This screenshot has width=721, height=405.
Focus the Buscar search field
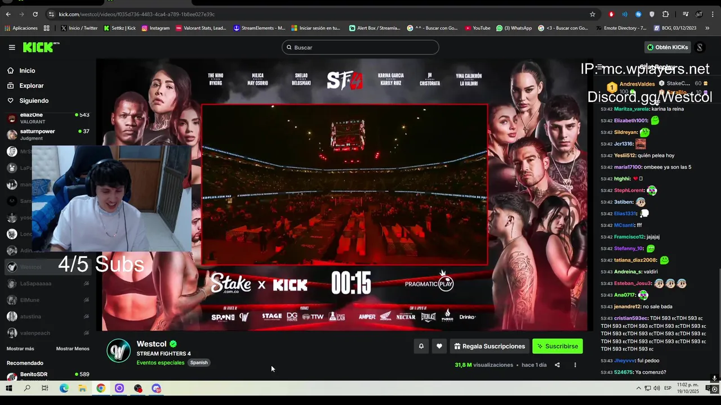click(360, 47)
